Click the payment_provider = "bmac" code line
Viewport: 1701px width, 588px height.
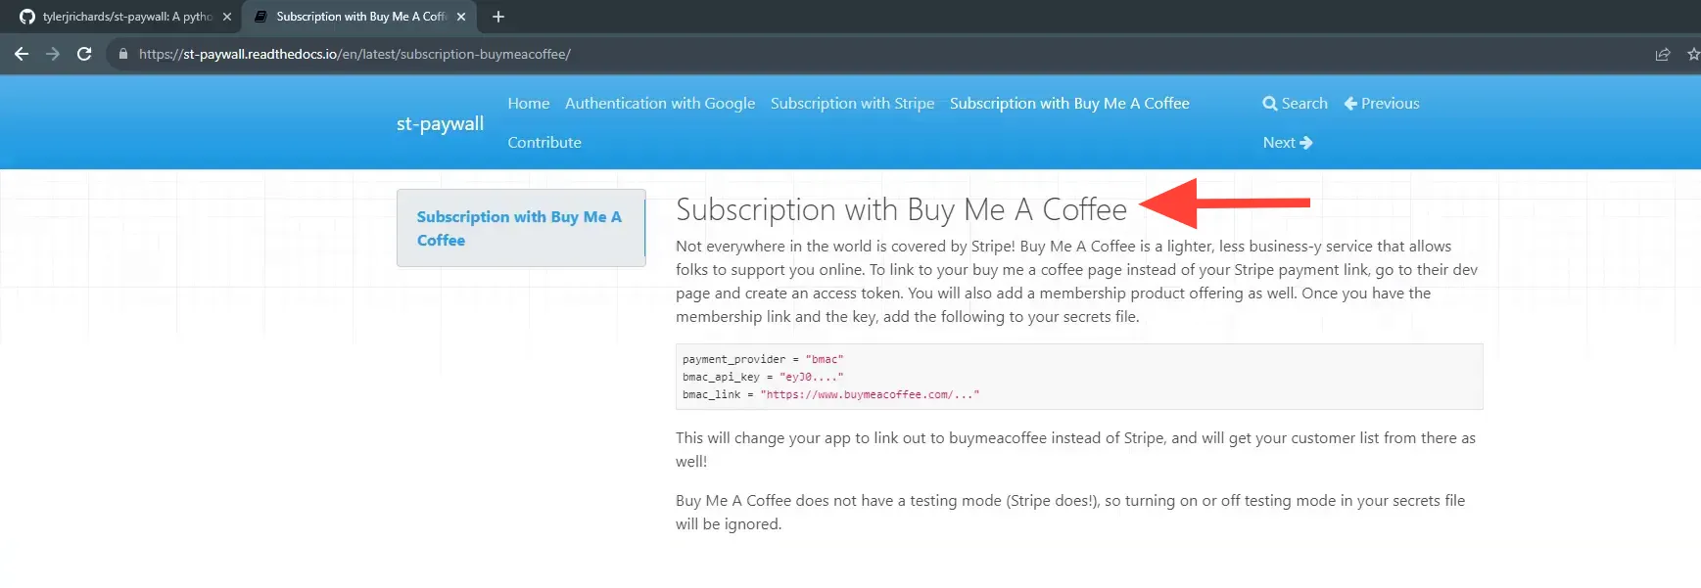point(763,359)
